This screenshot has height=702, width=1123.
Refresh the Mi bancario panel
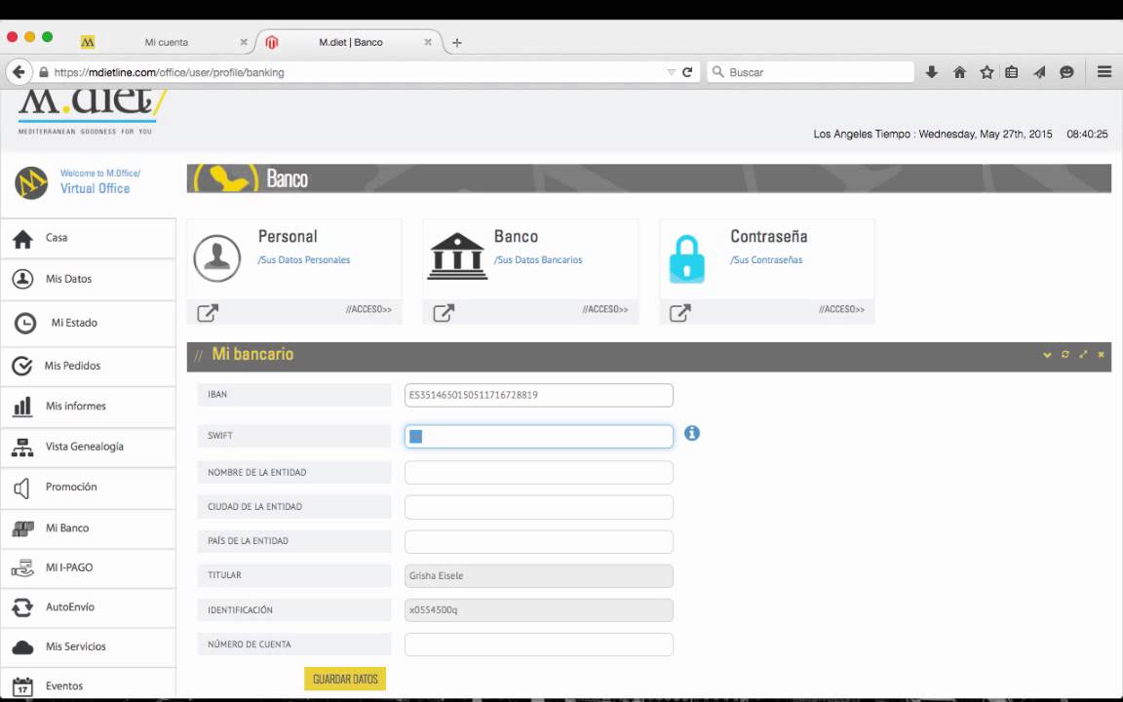coord(1065,354)
